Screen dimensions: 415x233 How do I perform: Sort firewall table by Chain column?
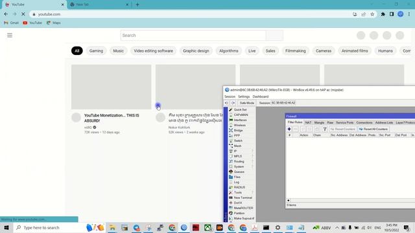pyautogui.click(x=317, y=135)
